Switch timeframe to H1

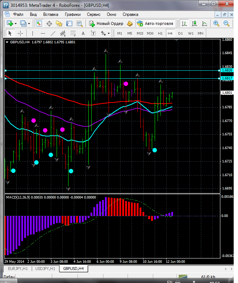pos(160,33)
